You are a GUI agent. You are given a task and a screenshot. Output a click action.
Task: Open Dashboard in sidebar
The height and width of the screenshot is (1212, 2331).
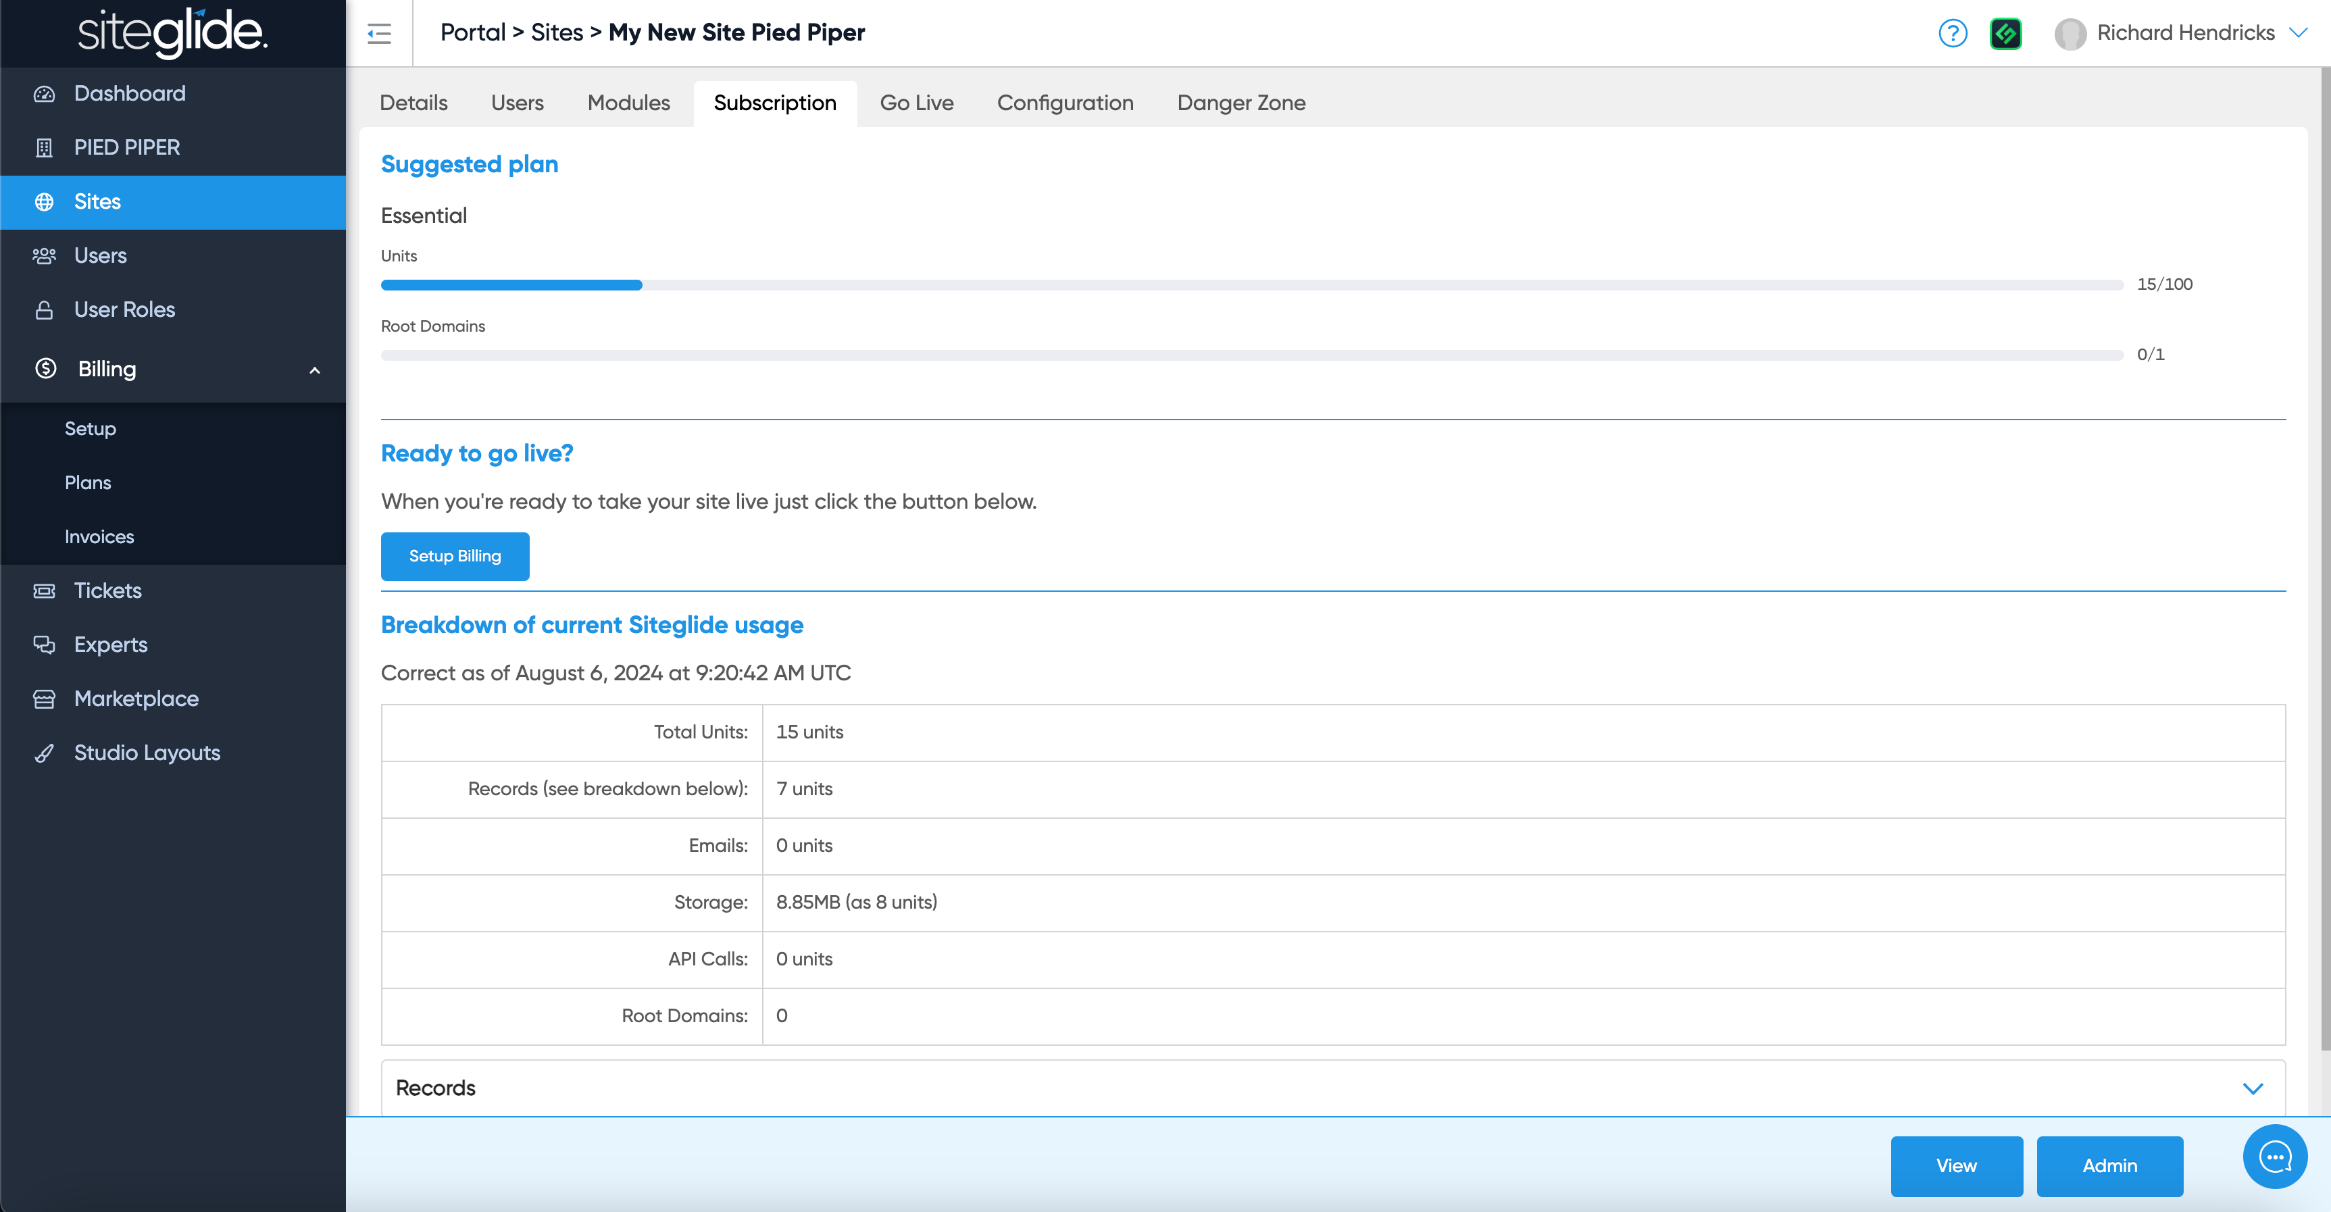tap(173, 94)
